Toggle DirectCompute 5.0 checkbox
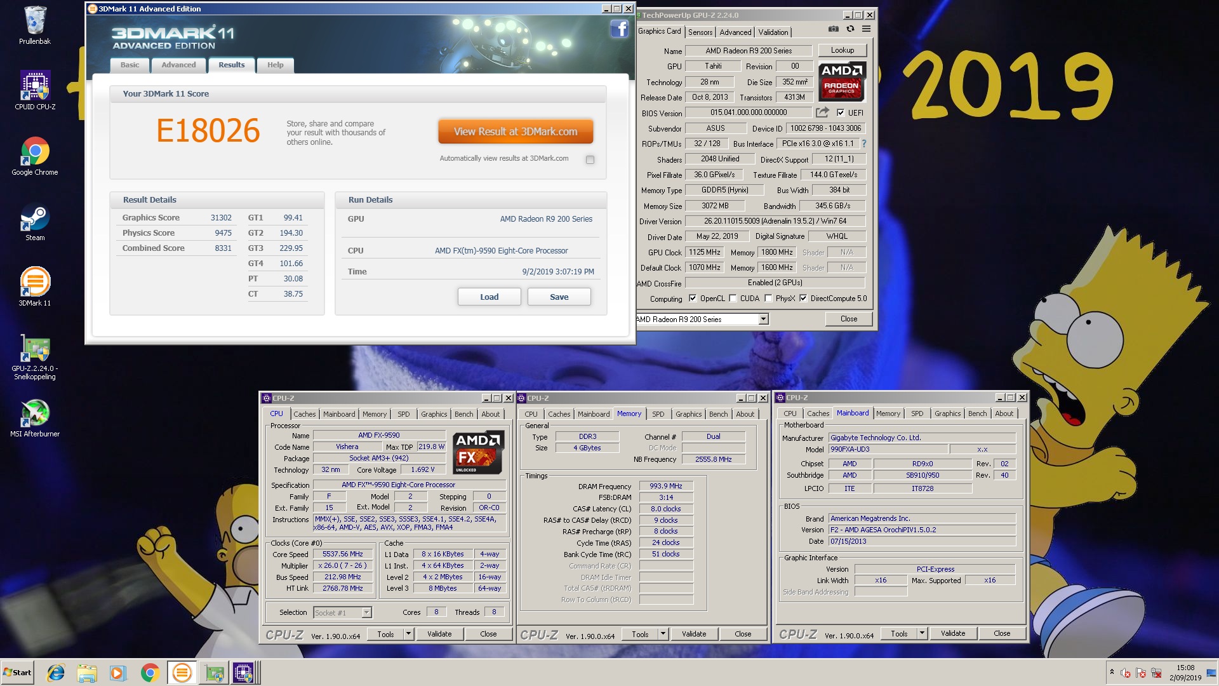 [803, 299]
